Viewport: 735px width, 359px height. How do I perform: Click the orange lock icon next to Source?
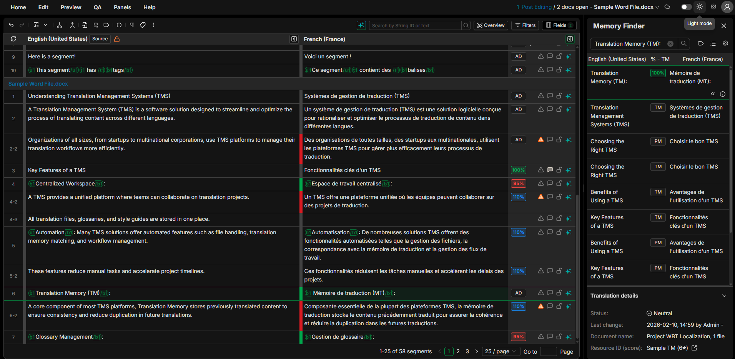[x=117, y=39]
